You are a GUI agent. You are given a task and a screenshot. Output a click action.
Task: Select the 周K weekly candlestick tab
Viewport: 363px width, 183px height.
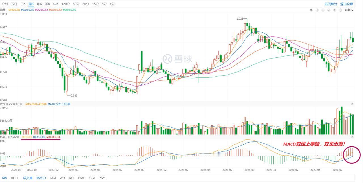[31, 4]
